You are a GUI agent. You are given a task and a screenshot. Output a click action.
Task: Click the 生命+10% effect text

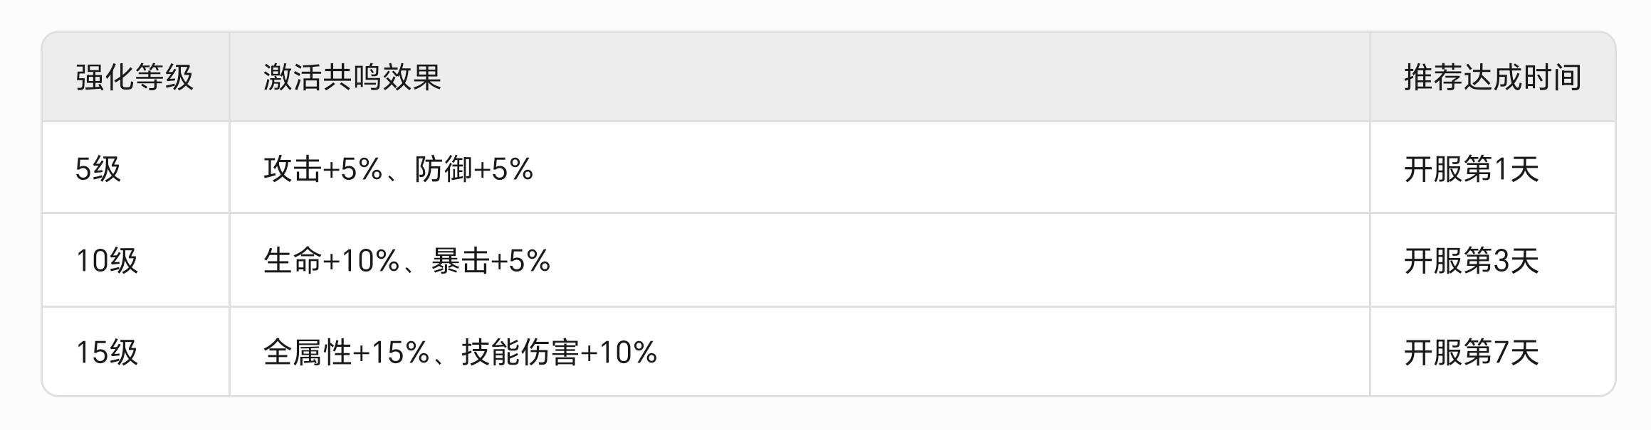pos(332,261)
